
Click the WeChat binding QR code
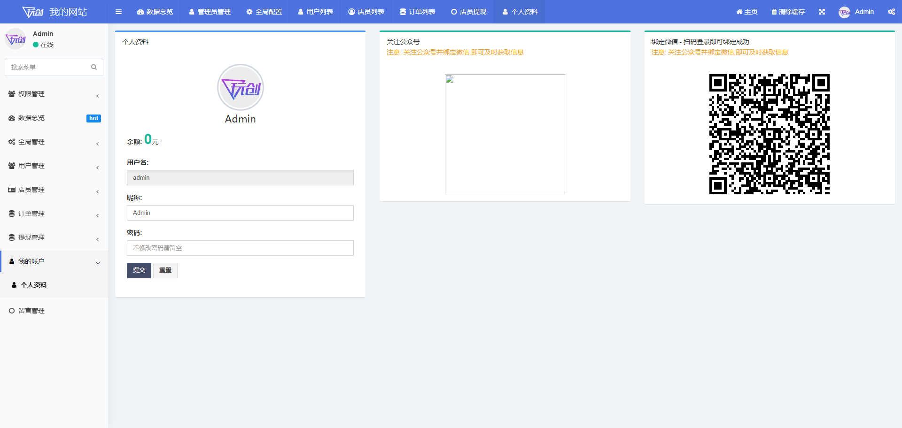[770, 134]
